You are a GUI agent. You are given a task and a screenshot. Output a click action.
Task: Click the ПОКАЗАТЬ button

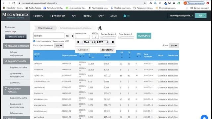click(144, 36)
